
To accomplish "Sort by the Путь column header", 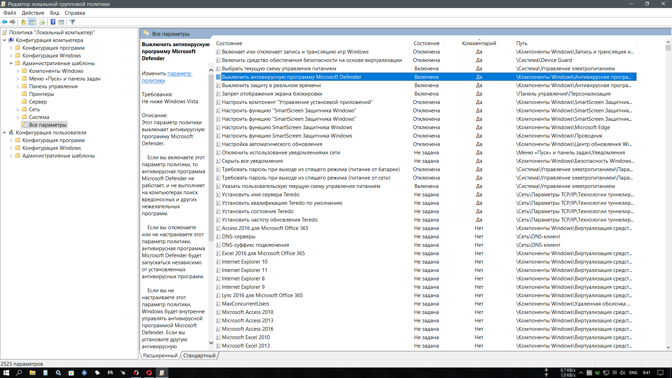I will [521, 43].
